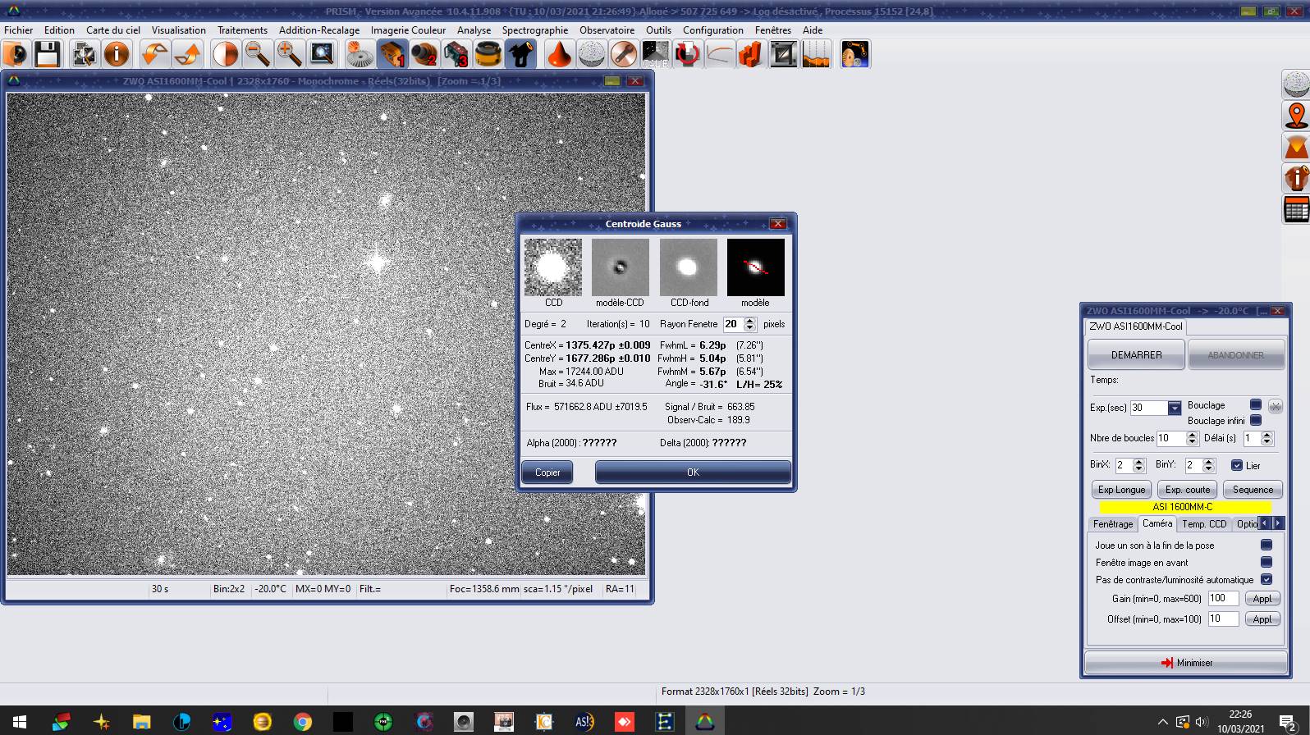Viewport: 1310px width, 735px height.
Task: Open the Spectrographie menu
Action: click(534, 30)
